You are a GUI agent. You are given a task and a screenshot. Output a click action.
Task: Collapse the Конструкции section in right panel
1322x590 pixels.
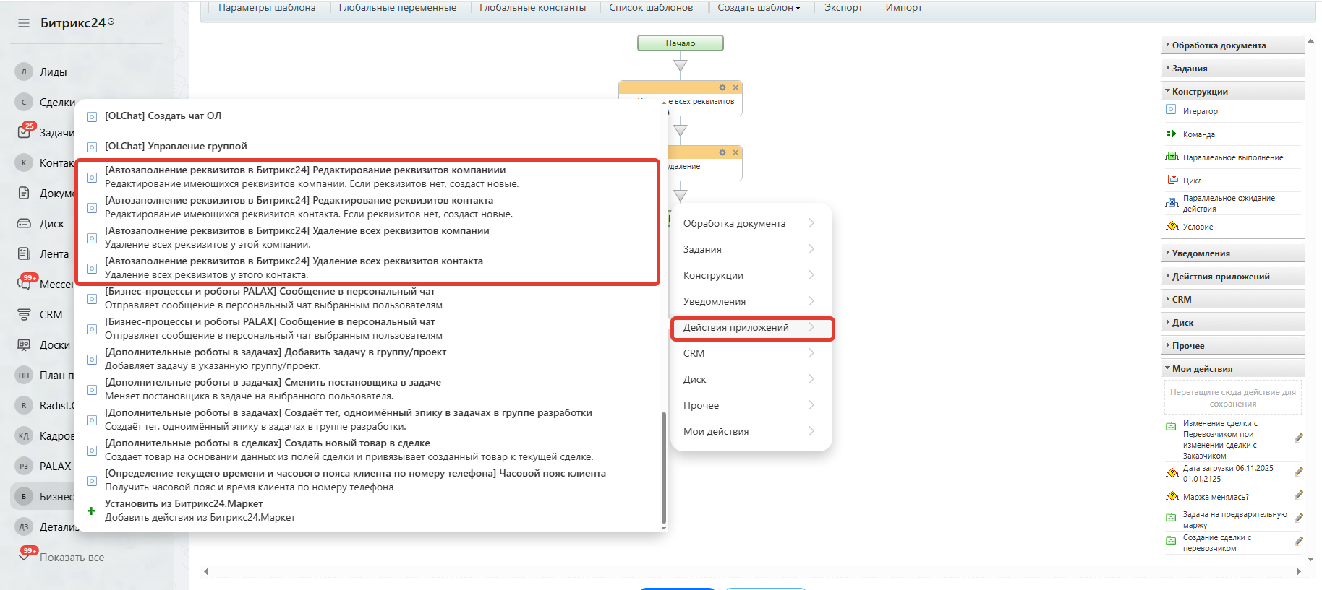click(1232, 91)
